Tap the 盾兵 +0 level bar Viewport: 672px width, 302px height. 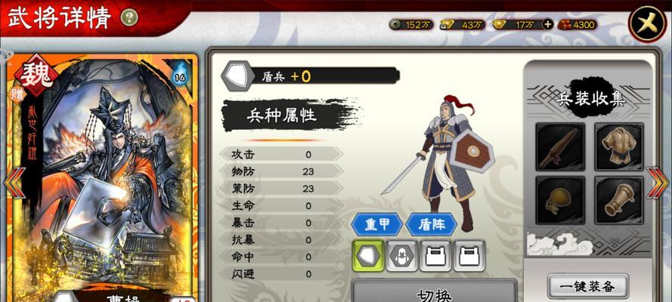310,76
